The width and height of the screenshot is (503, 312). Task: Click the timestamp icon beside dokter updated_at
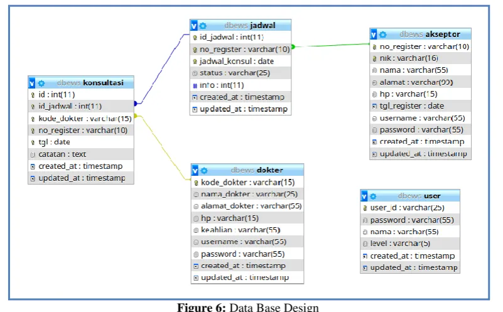click(196, 278)
